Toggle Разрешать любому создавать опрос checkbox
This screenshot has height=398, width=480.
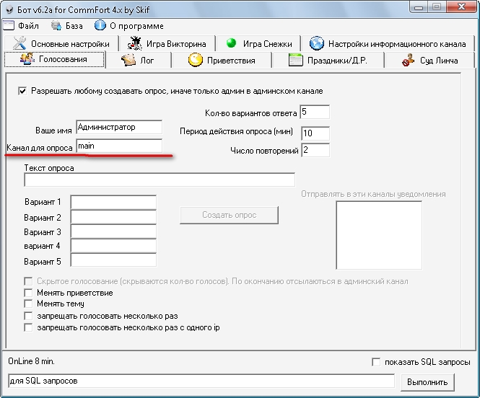22,91
